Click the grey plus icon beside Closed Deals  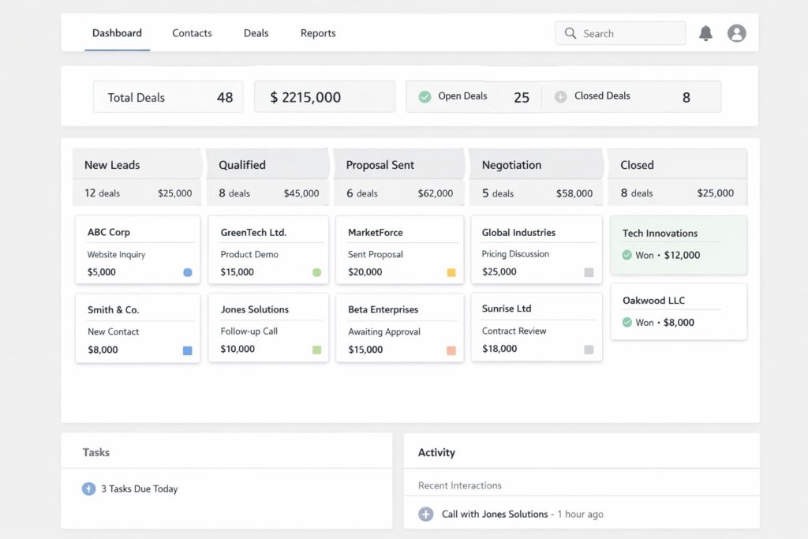tap(561, 96)
